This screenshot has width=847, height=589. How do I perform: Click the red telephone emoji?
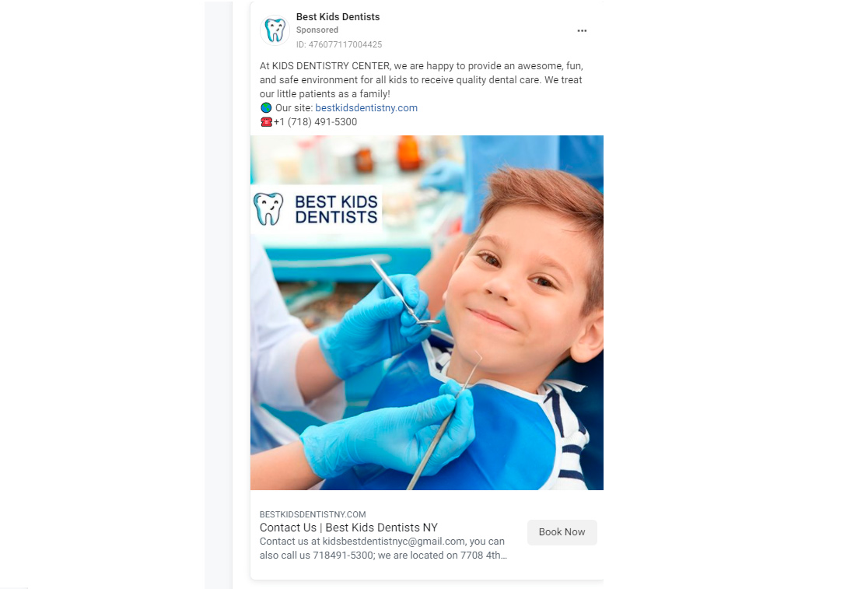coord(266,121)
